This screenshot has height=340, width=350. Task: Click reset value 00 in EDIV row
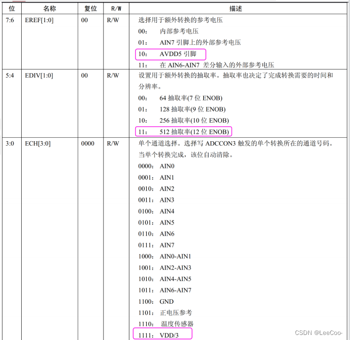[x=91, y=103]
